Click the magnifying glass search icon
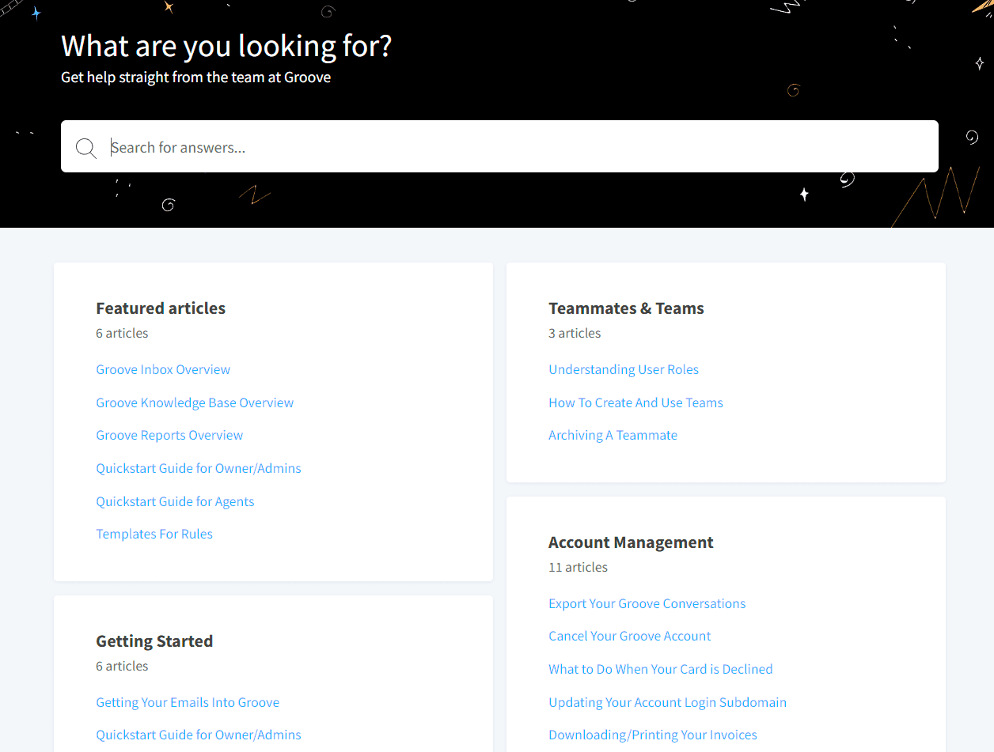 click(x=85, y=147)
